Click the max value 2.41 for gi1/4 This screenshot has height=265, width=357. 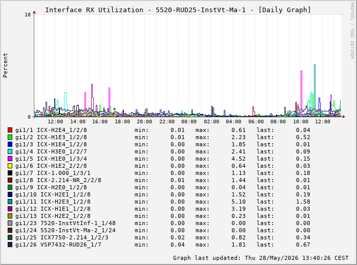[x=239, y=151]
